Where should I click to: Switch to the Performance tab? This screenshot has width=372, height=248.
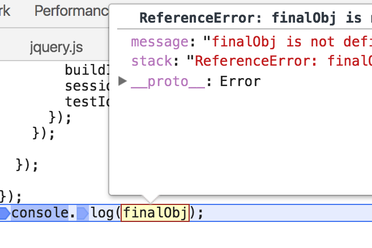(x=71, y=11)
